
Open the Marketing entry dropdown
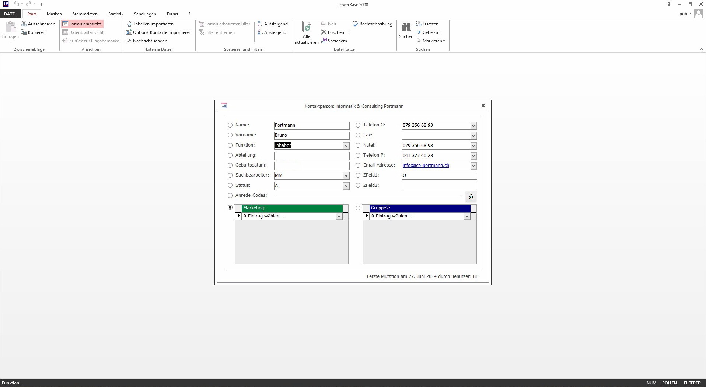tap(339, 216)
